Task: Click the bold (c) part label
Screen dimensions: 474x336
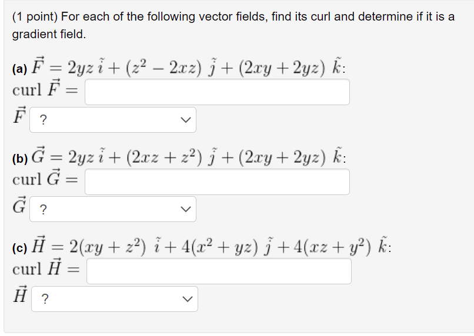Action: click(x=19, y=248)
